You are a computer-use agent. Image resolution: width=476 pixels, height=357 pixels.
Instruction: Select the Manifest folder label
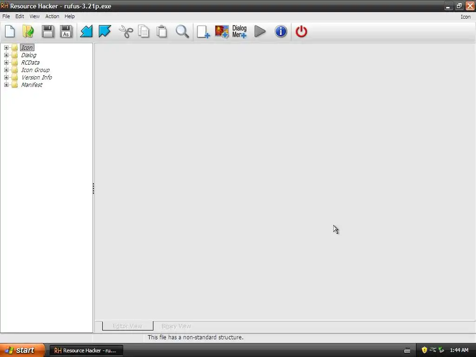(x=32, y=85)
